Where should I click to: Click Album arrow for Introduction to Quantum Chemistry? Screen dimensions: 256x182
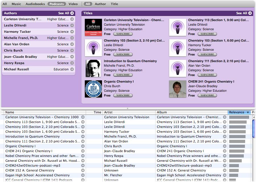[x=225, y=136]
